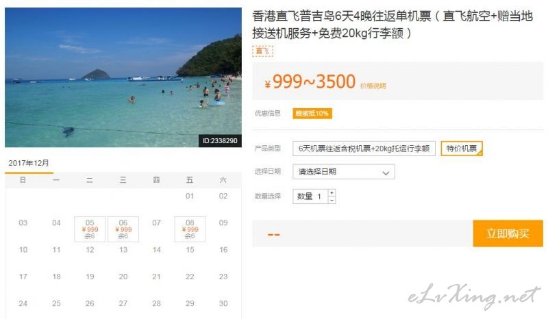Increase quantity with the plus stepper
This screenshot has width=548, height=319.
332,193
